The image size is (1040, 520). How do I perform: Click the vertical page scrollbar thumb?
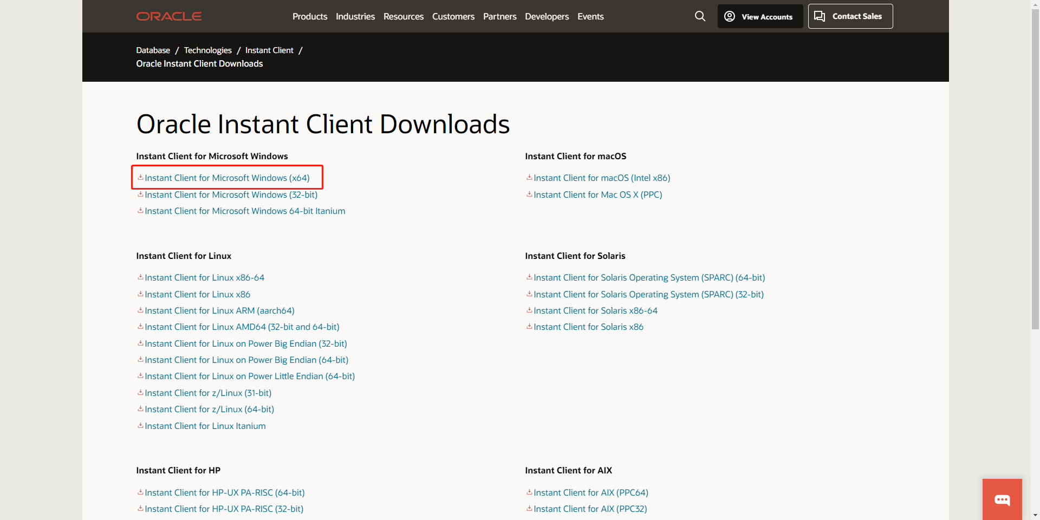click(x=1035, y=169)
